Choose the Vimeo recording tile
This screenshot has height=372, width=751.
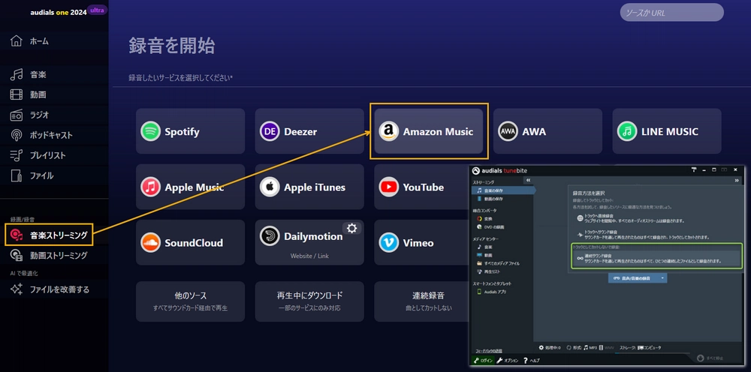click(x=421, y=242)
